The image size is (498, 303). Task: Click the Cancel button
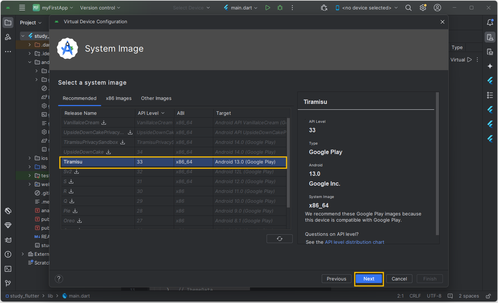399,279
